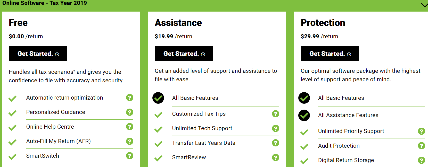Click Get Started for the Free plan

point(38,54)
